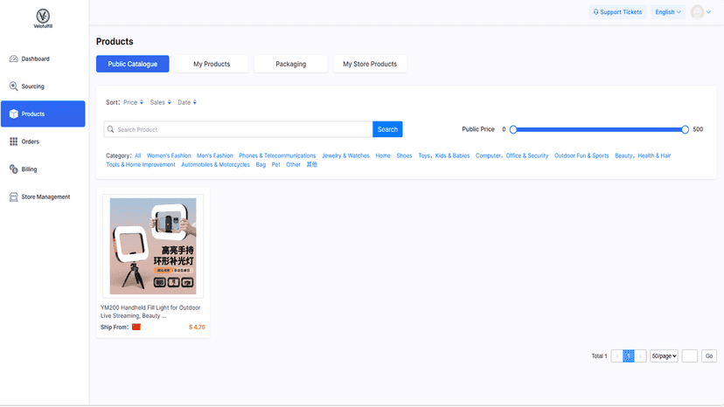Click the Products box icon in sidebar
Viewport: 724px width, 407px height.
click(x=13, y=114)
